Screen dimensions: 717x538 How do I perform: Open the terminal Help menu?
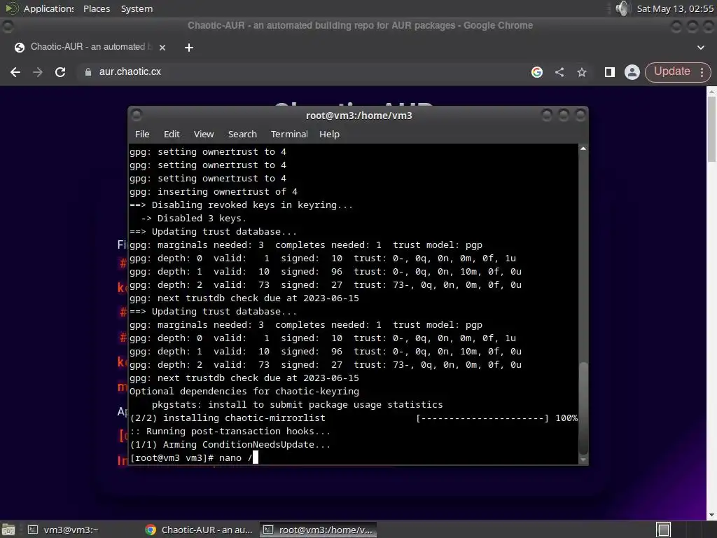click(329, 134)
